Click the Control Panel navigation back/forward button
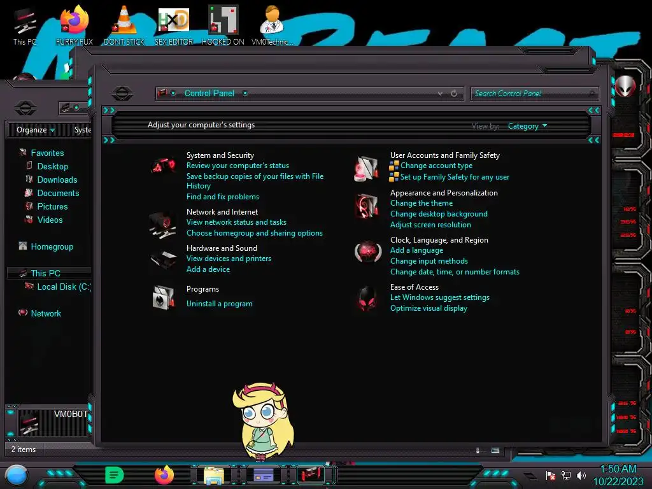This screenshot has height=489, width=652. (x=122, y=93)
